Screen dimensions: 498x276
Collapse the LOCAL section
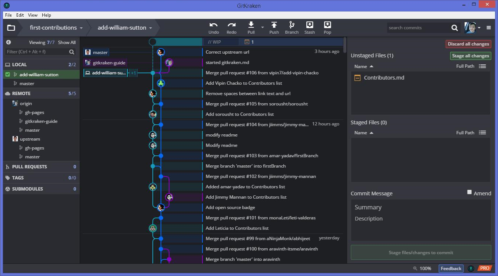tap(41, 64)
